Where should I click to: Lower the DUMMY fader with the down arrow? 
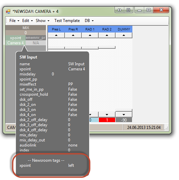click(x=124, y=115)
